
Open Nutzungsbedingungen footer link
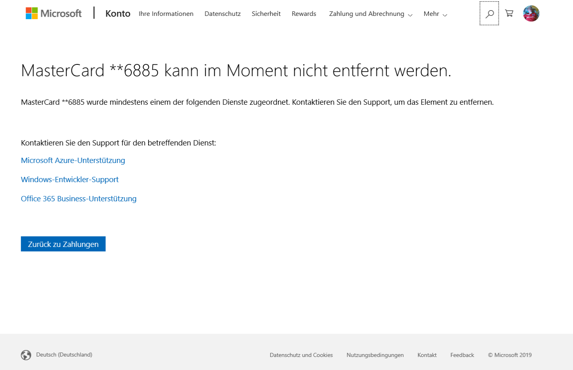pos(375,355)
